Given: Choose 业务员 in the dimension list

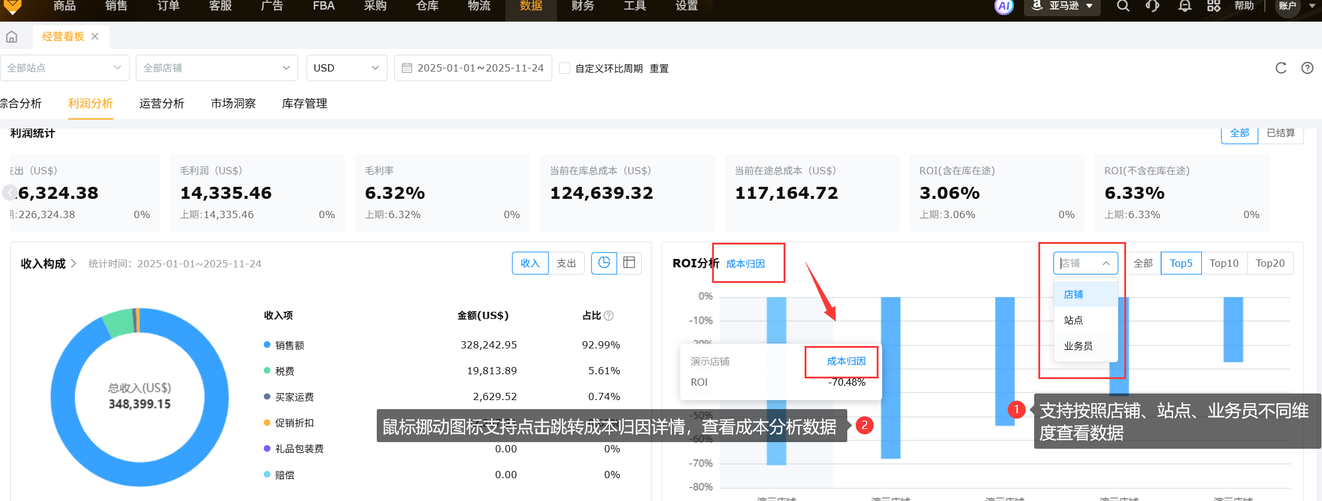Looking at the screenshot, I should point(1085,346).
